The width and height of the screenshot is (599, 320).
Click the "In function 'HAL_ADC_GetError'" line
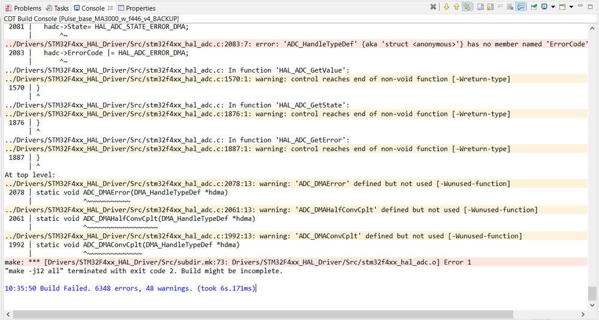pos(177,140)
